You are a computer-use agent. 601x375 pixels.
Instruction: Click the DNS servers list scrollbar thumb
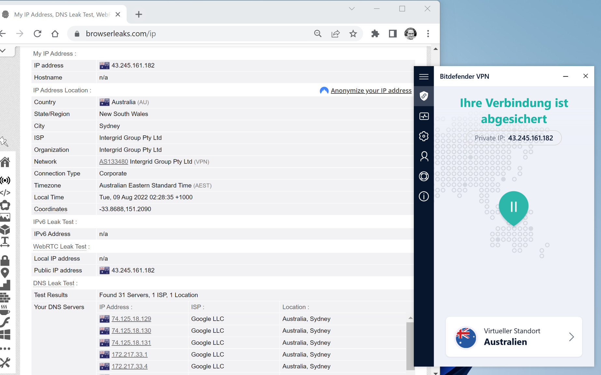[x=410, y=345]
